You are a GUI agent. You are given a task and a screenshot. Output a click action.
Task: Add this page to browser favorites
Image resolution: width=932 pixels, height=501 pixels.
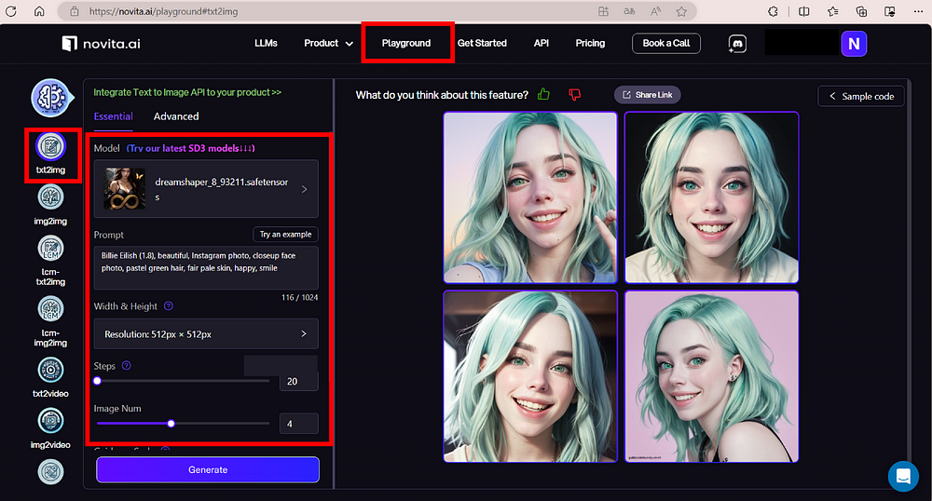[681, 11]
